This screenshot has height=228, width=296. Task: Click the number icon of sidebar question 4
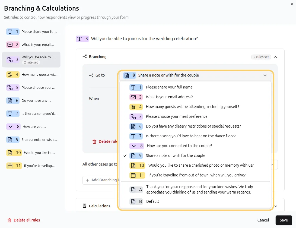[10, 74]
